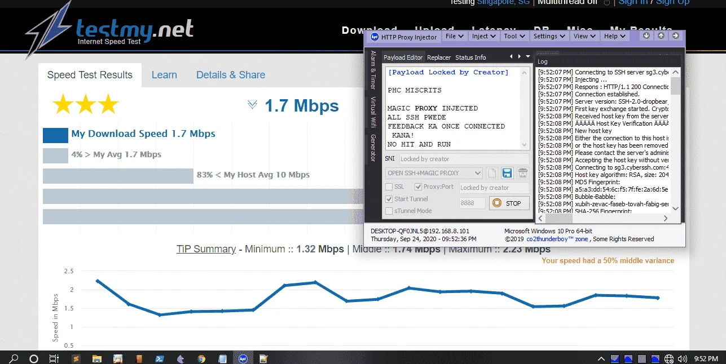This screenshot has height=364, width=726.
Task: Click download arrow icon beside 1.7 Mbps
Action: (x=252, y=105)
